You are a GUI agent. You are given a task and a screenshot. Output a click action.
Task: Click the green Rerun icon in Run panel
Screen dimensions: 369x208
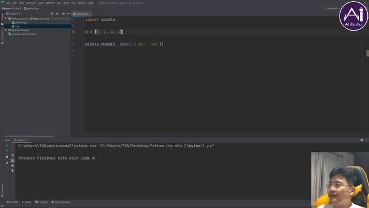click(7, 146)
